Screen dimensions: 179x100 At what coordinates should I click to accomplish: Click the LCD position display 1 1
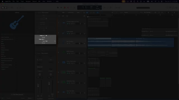(x=84, y=7)
